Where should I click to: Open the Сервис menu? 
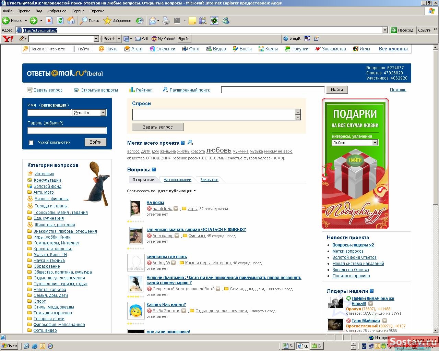click(x=78, y=11)
